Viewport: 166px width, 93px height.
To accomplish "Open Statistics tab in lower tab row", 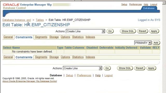I will (x=78, y=57).
